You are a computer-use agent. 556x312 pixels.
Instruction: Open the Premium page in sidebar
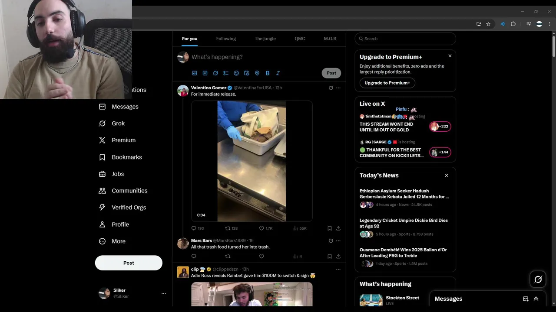click(117, 140)
